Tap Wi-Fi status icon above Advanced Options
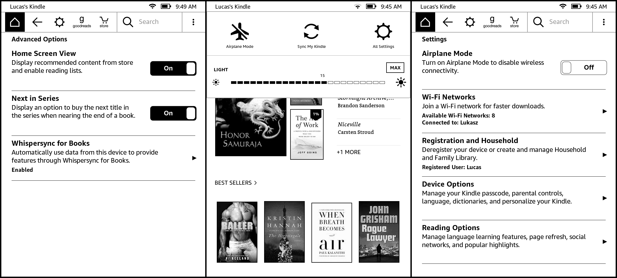The width and height of the screenshot is (617, 278). click(153, 6)
